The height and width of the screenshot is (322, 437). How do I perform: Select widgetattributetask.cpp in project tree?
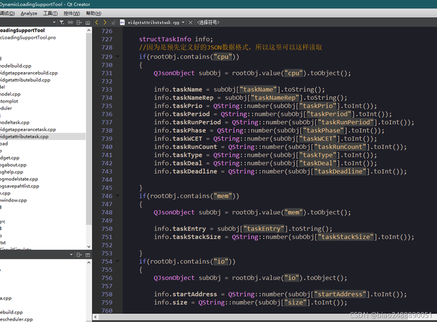[24, 137]
